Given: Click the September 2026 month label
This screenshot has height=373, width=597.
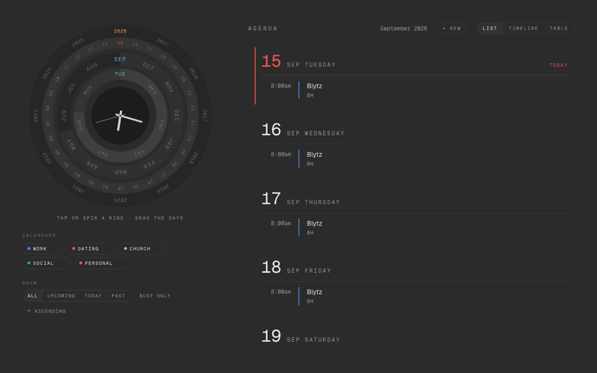Looking at the screenshot, I should (403, 29).
